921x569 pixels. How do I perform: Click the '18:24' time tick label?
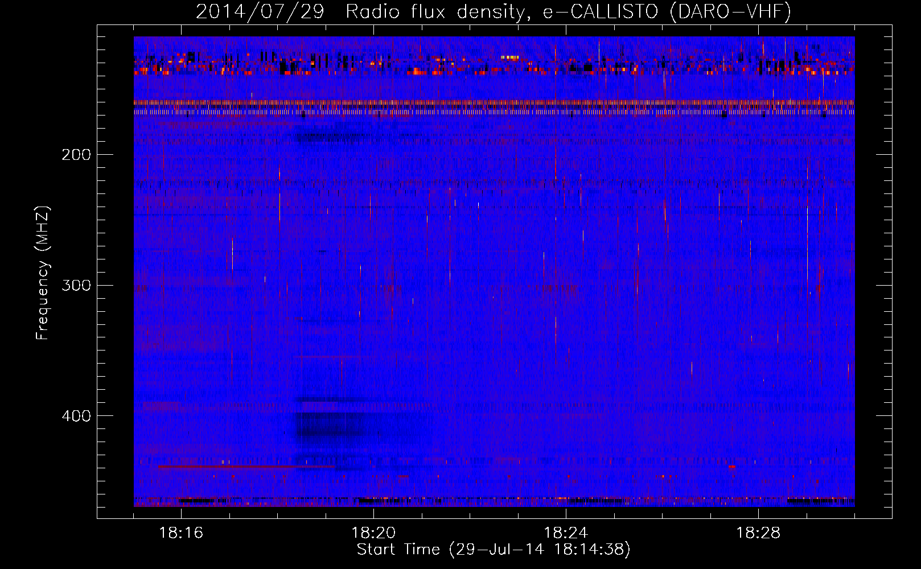[566, 533]
